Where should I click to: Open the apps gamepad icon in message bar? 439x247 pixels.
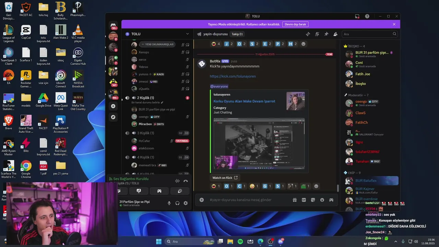(x=331, y=200)
